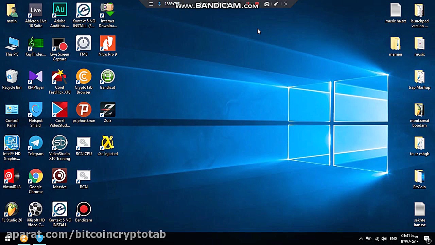This screenshot has height=245, width=435.
Task: Open the FM8 synth shortcut
Action: click(x=84, y=43)
